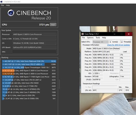Select ranking row 5 Ryzen 5 3600 scoring 3656
Image resolution: width=136 pixels, height=115 pixels.
pos(29,74)
